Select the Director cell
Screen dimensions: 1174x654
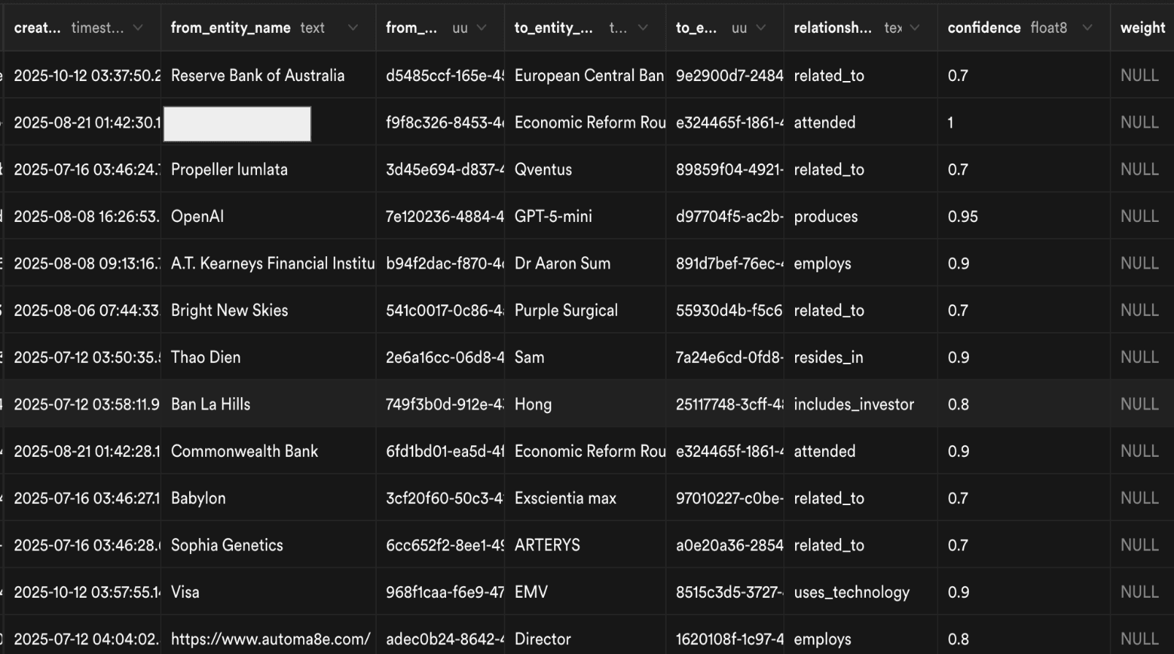(x=586, y=636)
